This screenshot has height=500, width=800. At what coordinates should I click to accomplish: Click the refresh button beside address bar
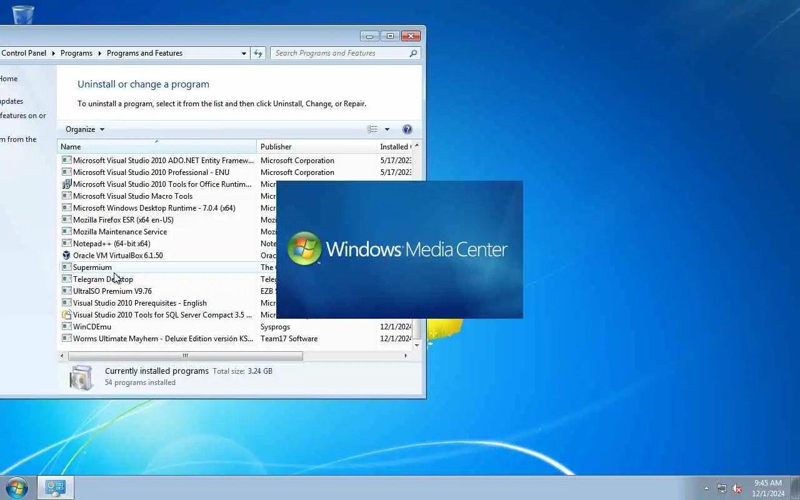point(258,53)
